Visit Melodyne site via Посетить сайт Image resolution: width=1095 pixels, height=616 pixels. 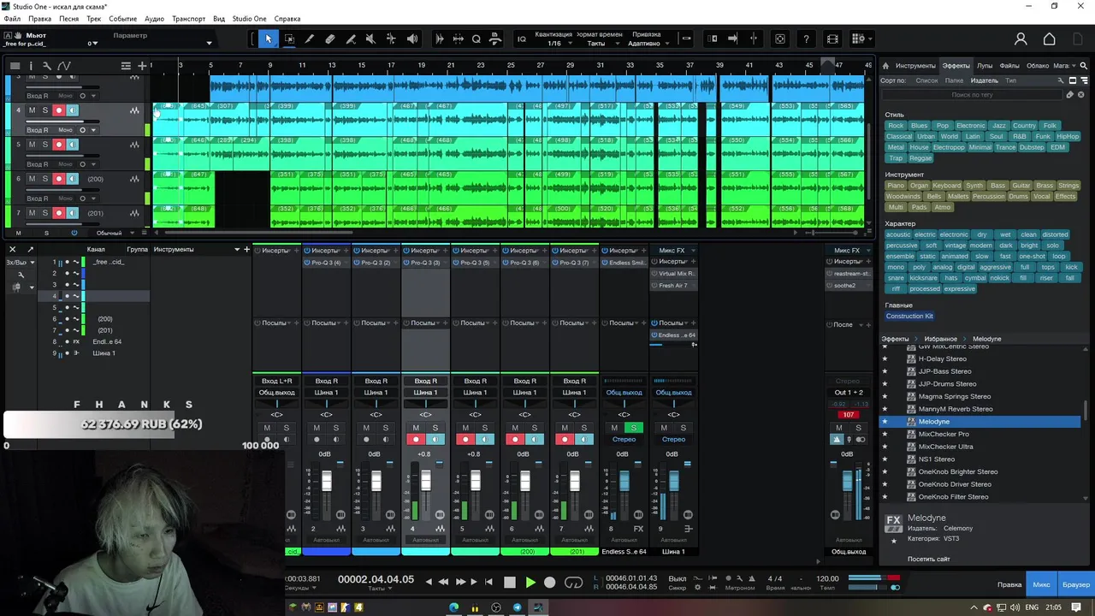pos(929,559)
